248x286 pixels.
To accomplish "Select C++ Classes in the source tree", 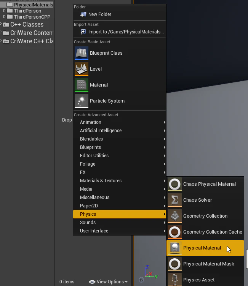I will click(27, 25).
